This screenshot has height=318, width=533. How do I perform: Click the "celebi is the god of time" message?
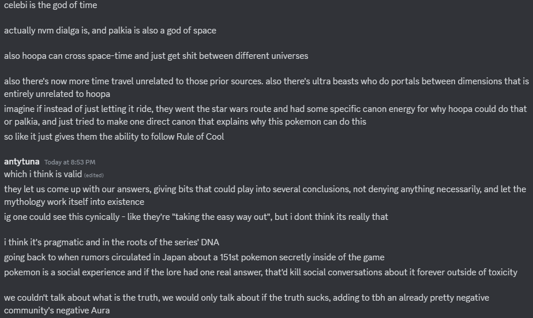tap(50, 5)
